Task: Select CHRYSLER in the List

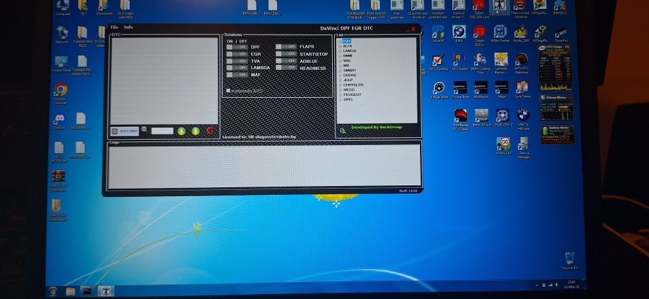Action: (353, 85)
